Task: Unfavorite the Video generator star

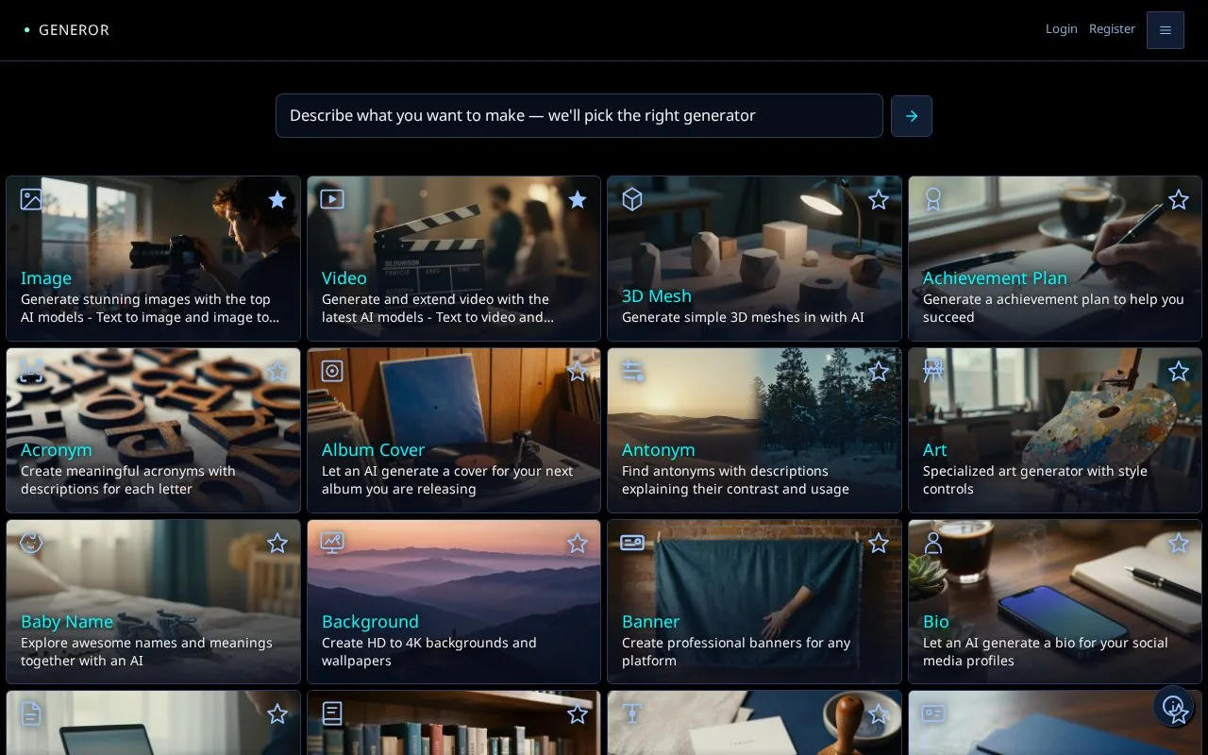Action: click(578, 199)
